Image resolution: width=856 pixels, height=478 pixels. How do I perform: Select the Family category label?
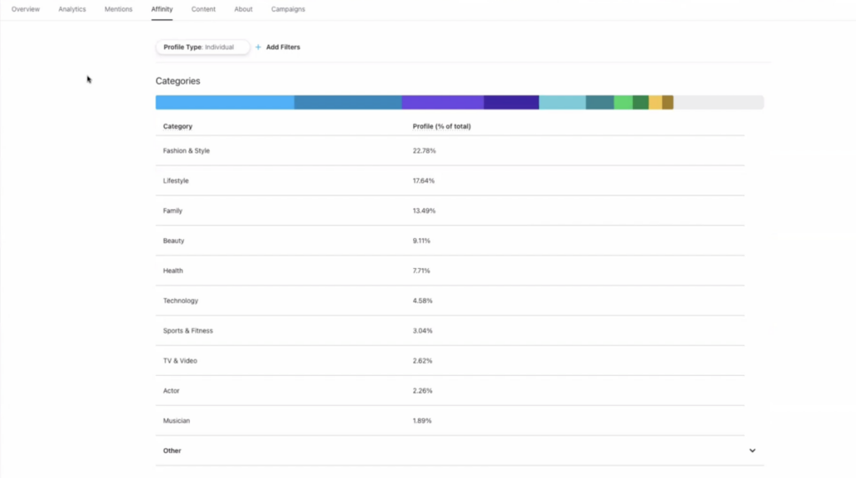172,211
